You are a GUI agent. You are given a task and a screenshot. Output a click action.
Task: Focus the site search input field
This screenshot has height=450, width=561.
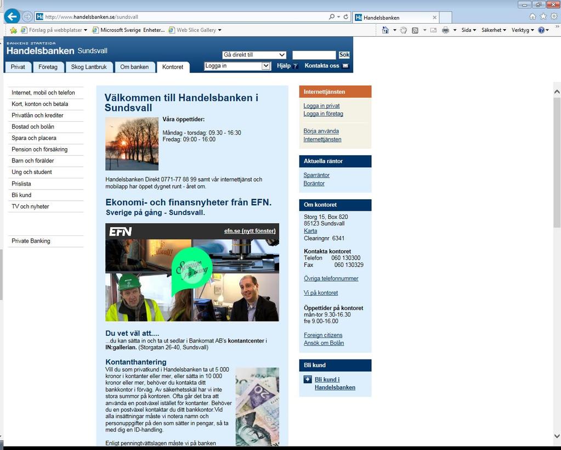[x=314, y=55]
